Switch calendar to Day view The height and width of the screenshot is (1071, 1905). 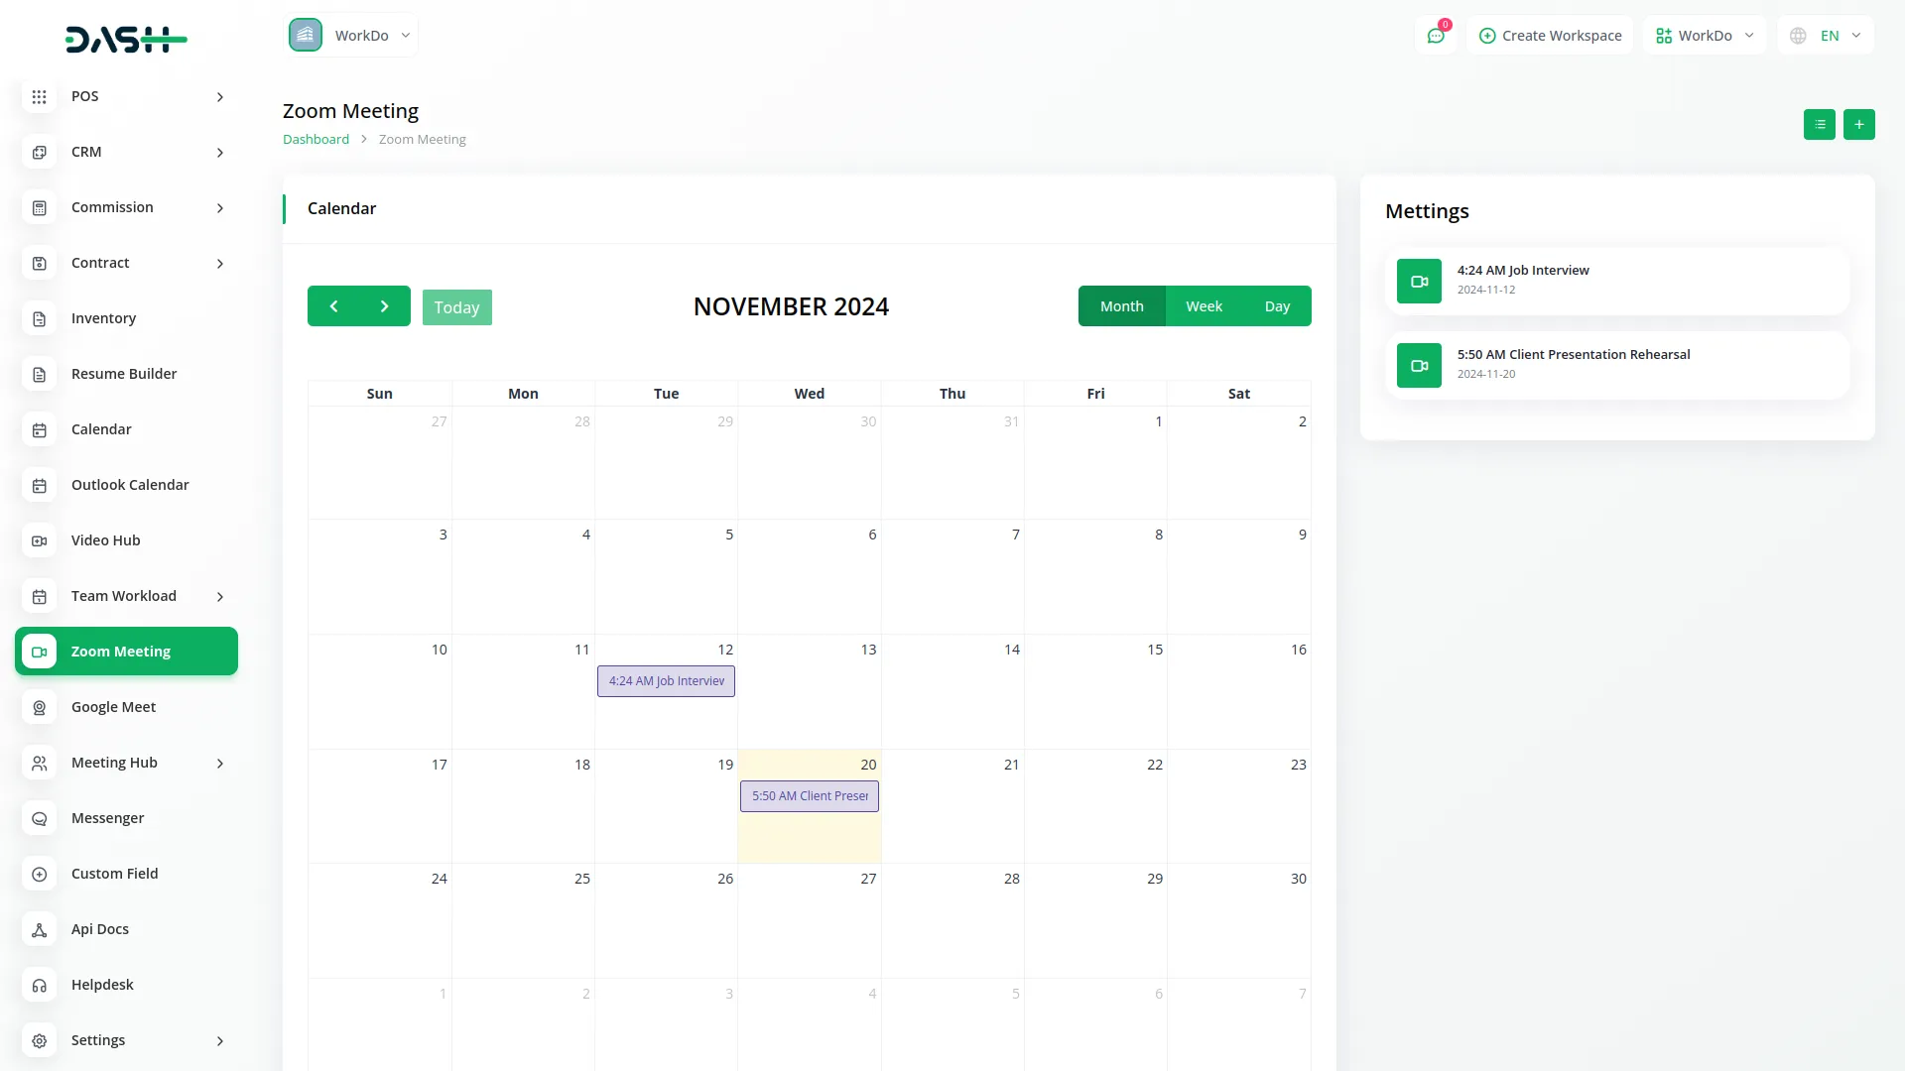(1278, 305)
